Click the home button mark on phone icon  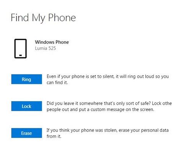point(21,55)
